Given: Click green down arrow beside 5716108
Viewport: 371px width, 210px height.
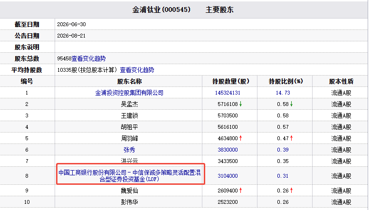Looking at the screenshot, I should point(241,104).
